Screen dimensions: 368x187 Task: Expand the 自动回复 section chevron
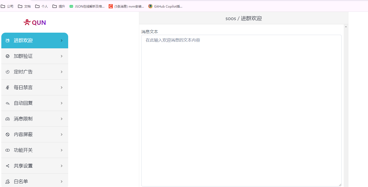tap(62, 103)
